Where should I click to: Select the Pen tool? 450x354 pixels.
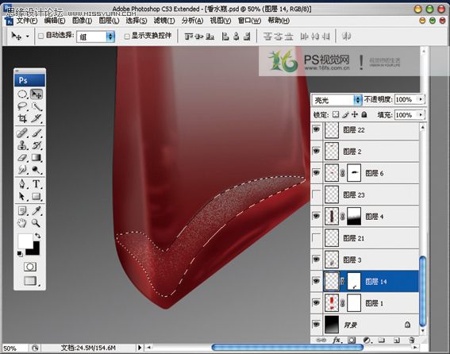click(x=22, y=184)
